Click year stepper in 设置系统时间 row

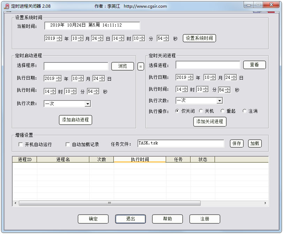59,38
